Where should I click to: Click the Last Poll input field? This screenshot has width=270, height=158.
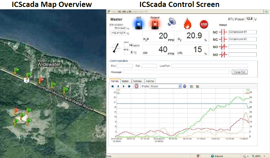209,66
